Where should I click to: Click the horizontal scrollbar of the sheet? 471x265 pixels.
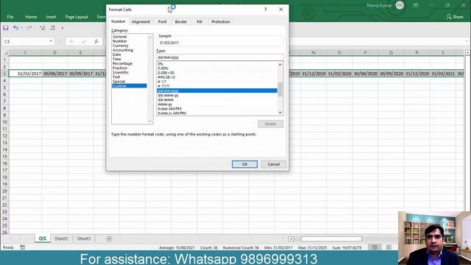(x=331, y=239)
